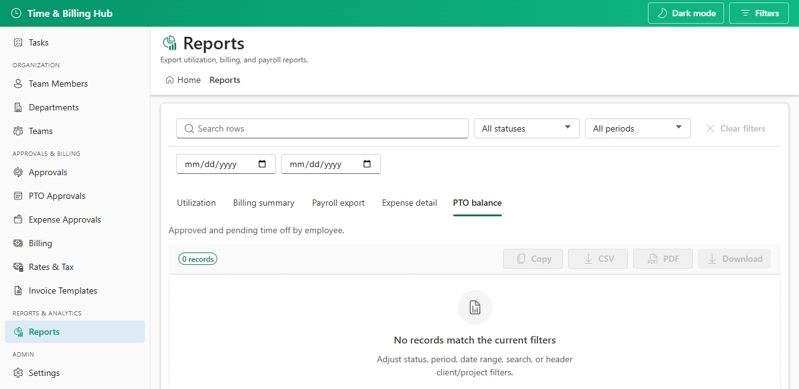Screen dimensions: 799x389
Task: Click the Time & Billing Hub title
Action: [70, 13]
